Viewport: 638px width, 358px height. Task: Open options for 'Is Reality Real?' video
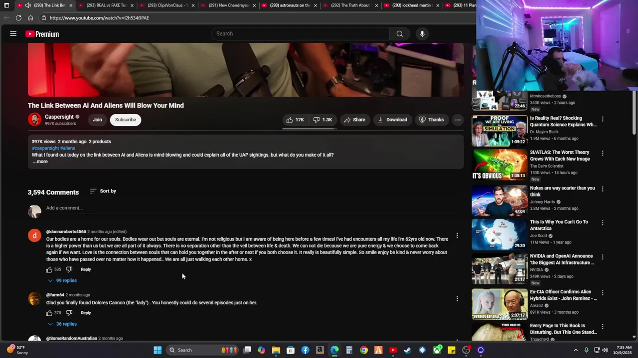click(x=603, y=119)
